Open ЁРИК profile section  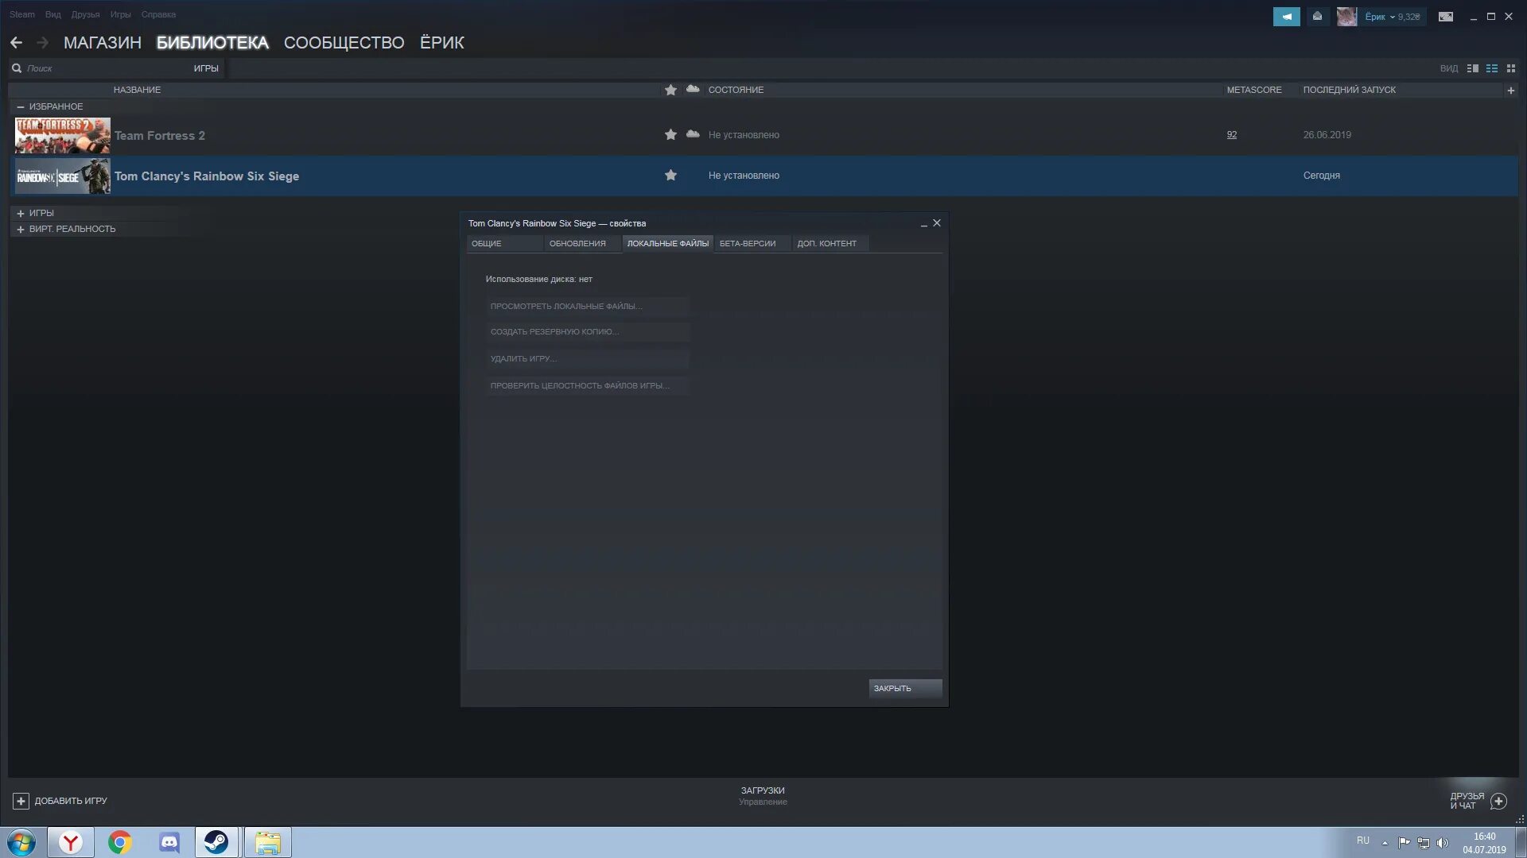(x=441, y=42)
